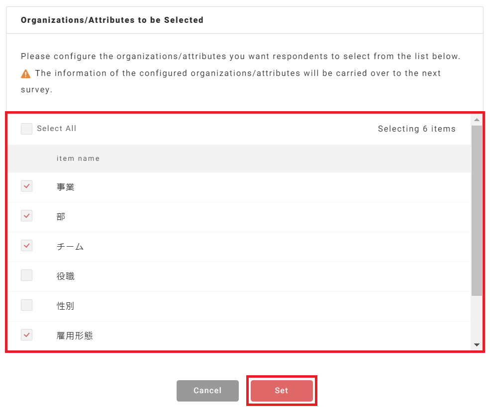Select the チーム item name text
Screen dimensions: 490x407
click(70, 247)
